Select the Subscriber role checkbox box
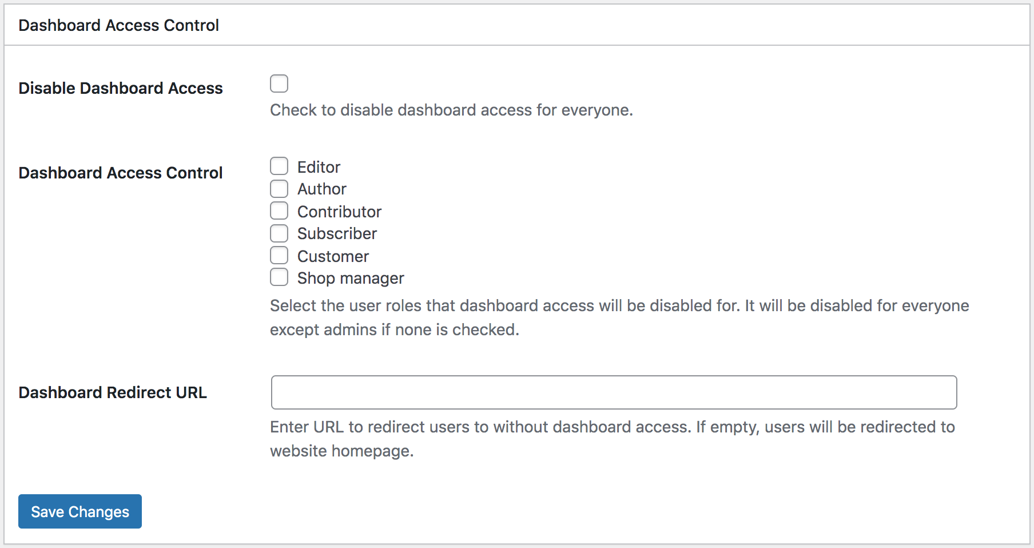The height and width of the screenshot is (548, 1034). [x=279, y=233]
